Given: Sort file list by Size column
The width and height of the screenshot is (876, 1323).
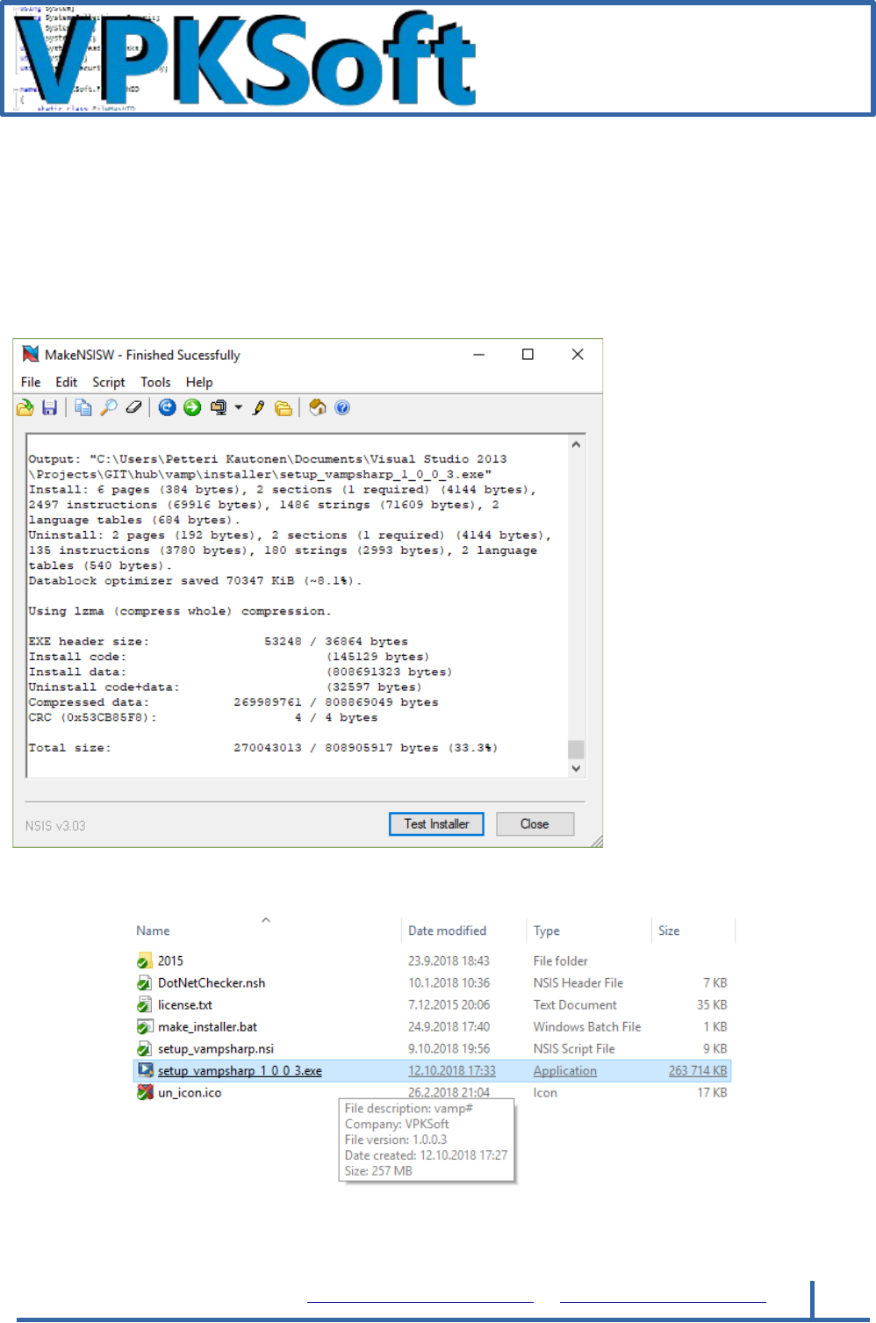Looking at the screenshot, I should (669, 931).
